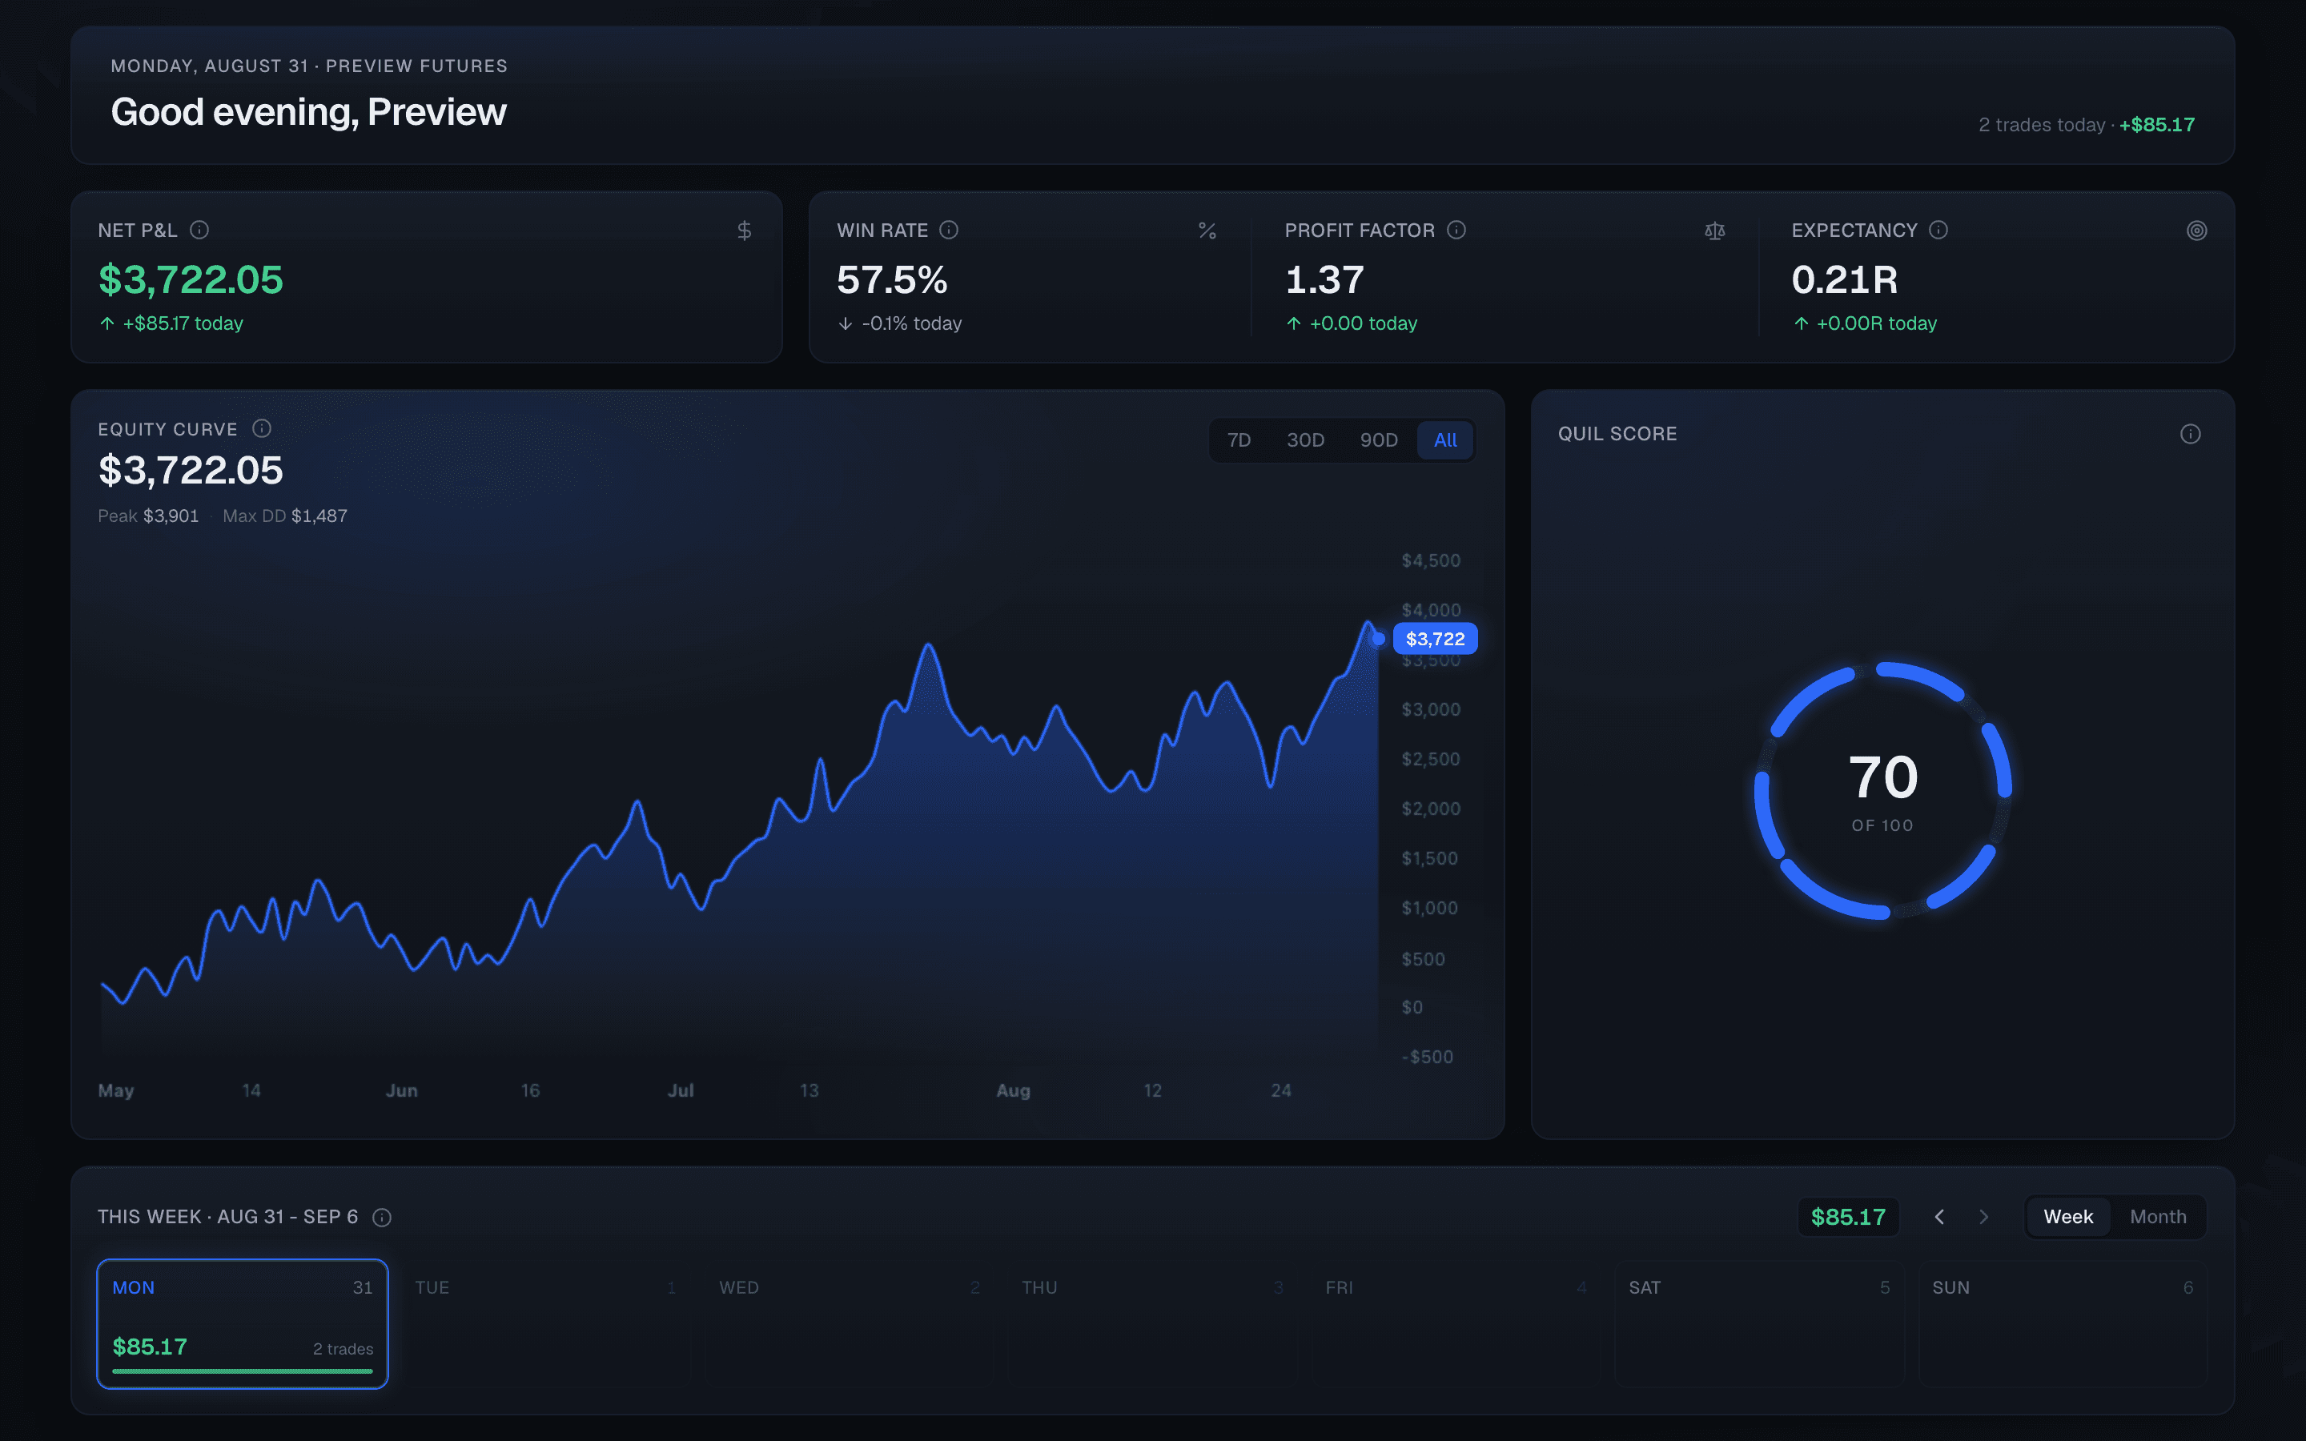Open the Quil Score info icon

point(2190,434)
